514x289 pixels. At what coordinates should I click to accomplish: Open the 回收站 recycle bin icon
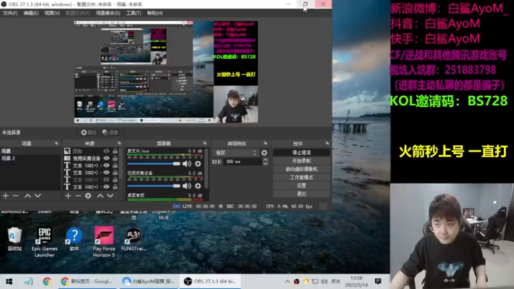pyautogui.click(x=15, y=239)
